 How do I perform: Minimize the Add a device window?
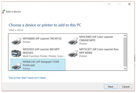(x=109, y=4)
